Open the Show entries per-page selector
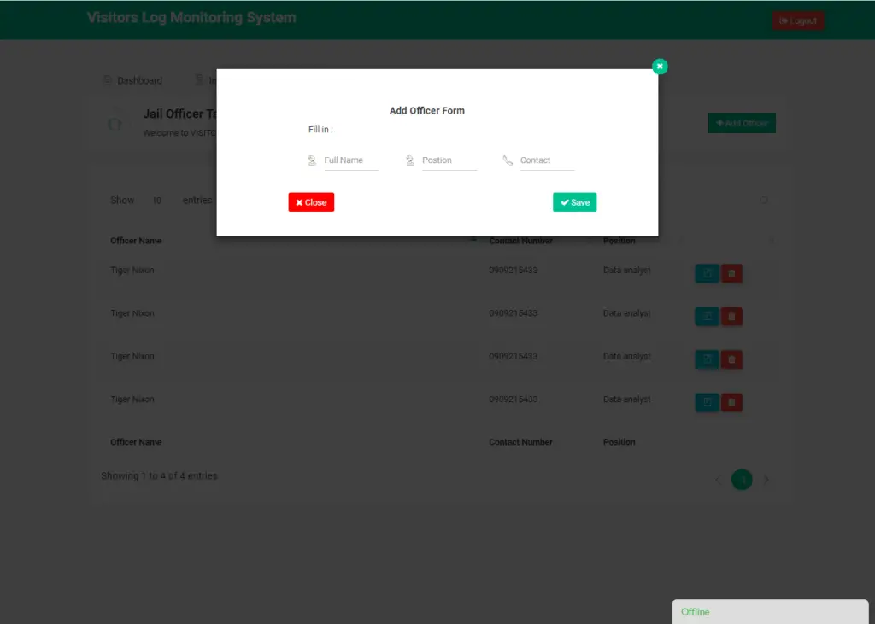875x624 pixels. 157,200
